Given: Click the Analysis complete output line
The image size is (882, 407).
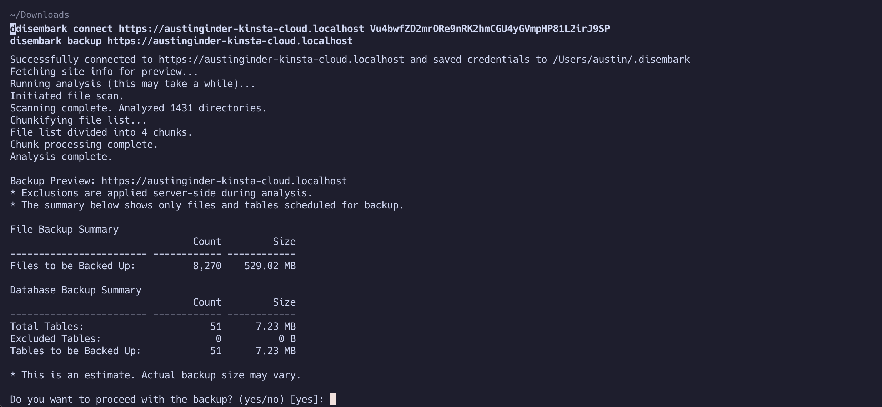Looking at the screenshot, I should (x=61, y=157).
